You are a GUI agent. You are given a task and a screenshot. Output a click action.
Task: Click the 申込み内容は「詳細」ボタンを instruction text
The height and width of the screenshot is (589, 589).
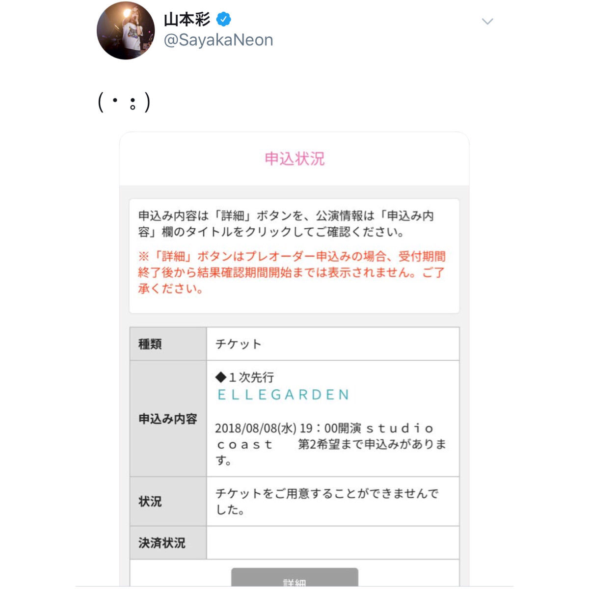(x=286, y=224)
